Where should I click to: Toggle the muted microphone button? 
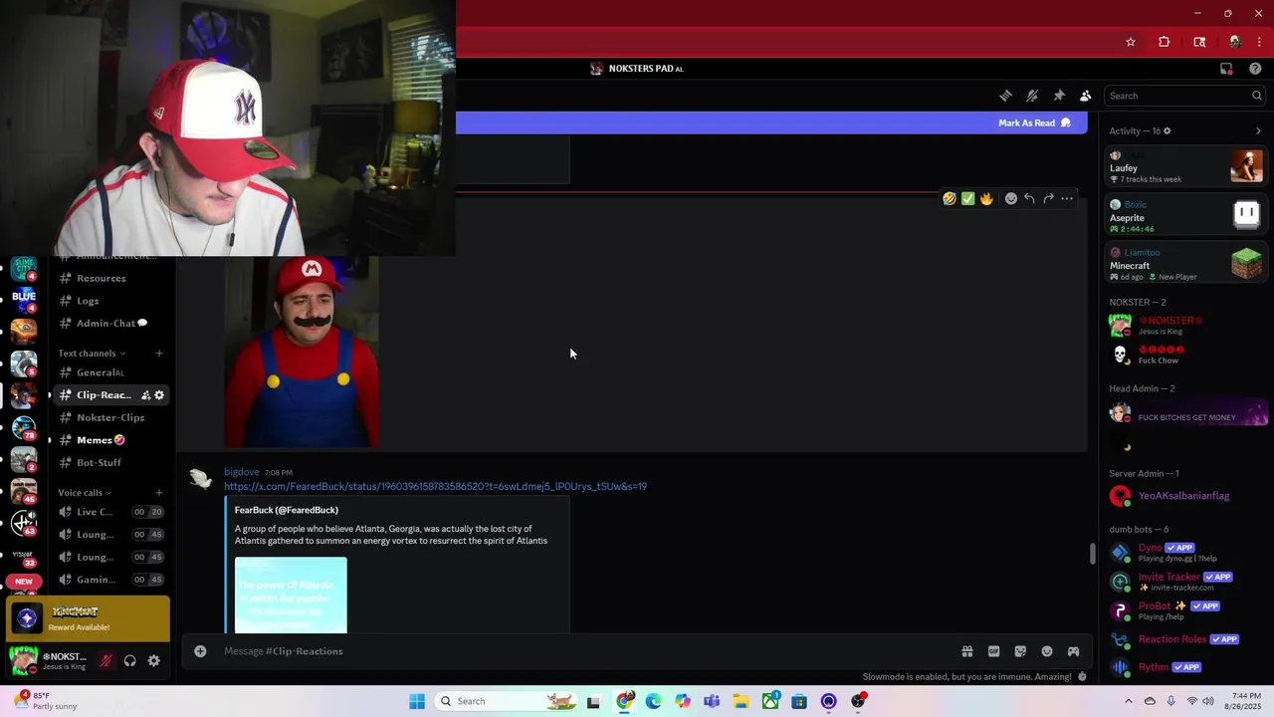point(106,661)
